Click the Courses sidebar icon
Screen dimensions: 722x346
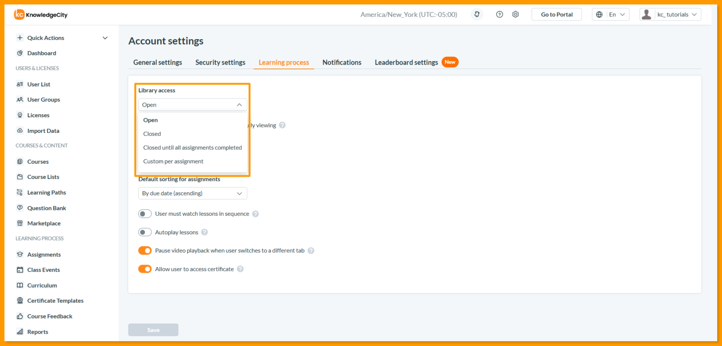pyautogui.click(x=20, y=162)
